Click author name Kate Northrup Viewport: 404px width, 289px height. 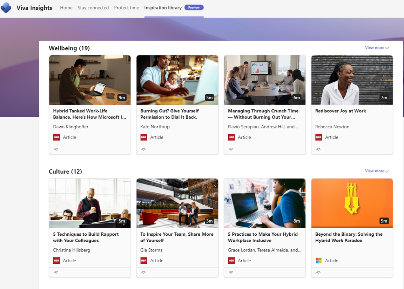tap(155, 127)
